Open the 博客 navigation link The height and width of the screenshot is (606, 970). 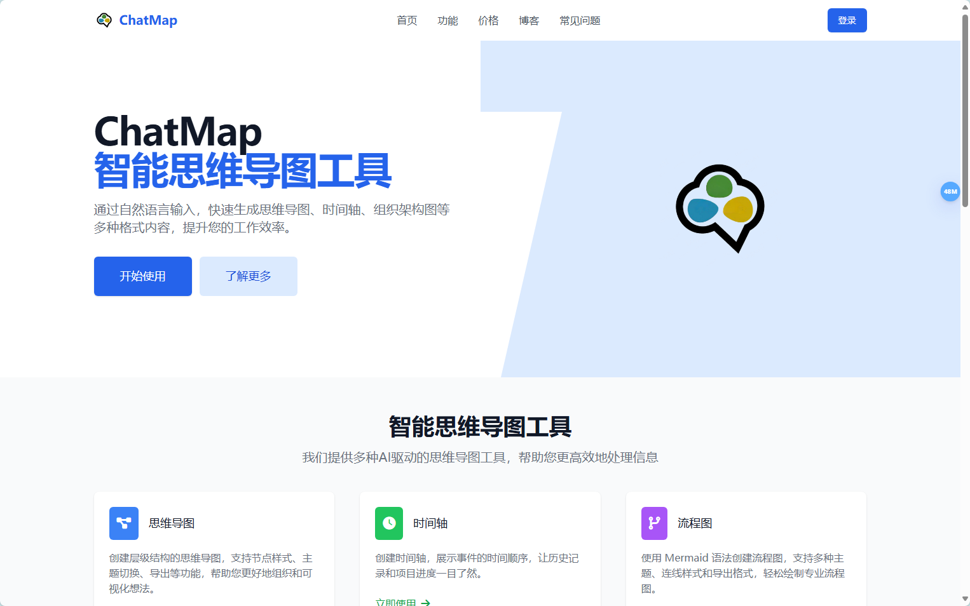[529, 20]
